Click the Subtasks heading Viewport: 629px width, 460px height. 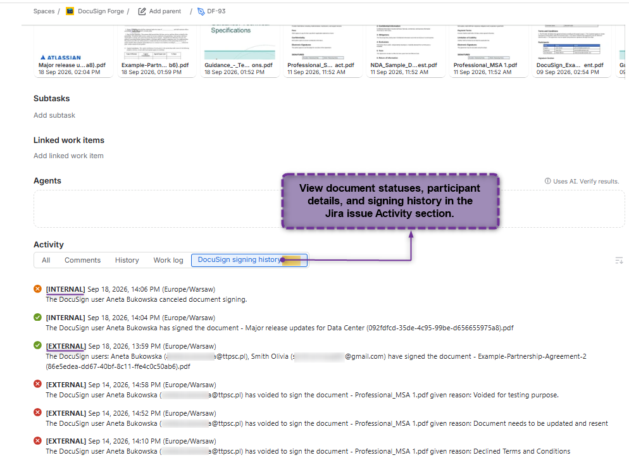[x=51, y=99]
